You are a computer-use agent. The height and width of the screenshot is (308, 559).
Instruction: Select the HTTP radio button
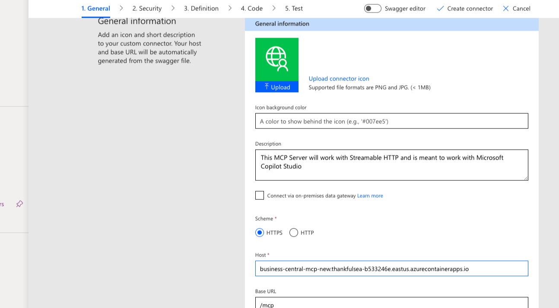tap(294, 232)
